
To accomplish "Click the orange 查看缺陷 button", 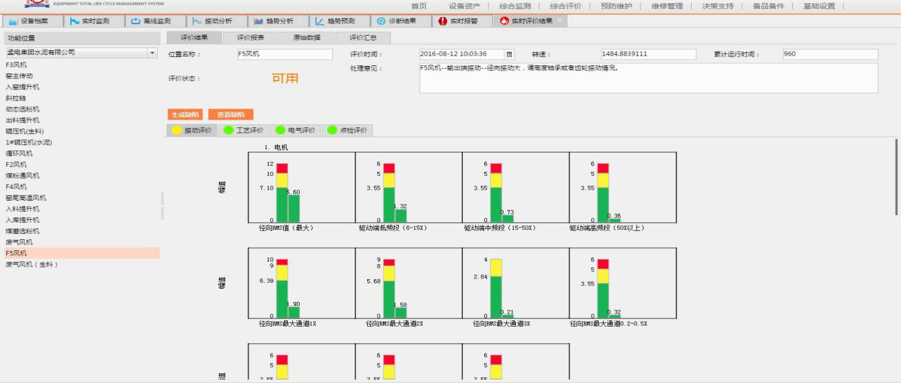I will (231, 115).
